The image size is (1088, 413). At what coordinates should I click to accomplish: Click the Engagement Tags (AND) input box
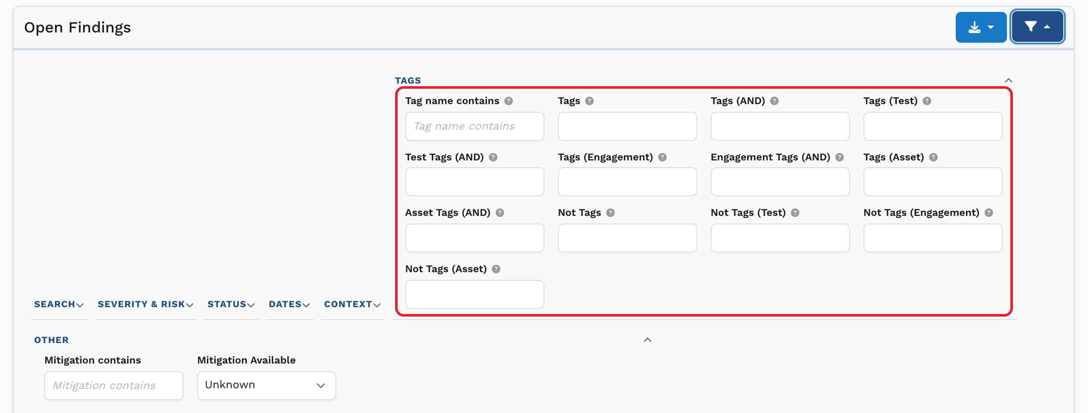click(780, 182)
